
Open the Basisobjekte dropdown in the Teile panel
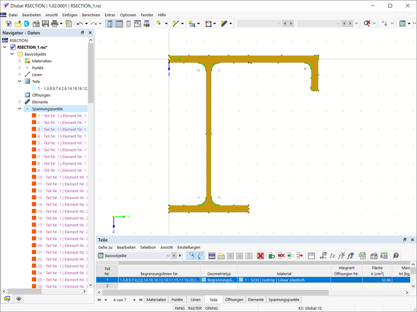[x=168, y=256]
